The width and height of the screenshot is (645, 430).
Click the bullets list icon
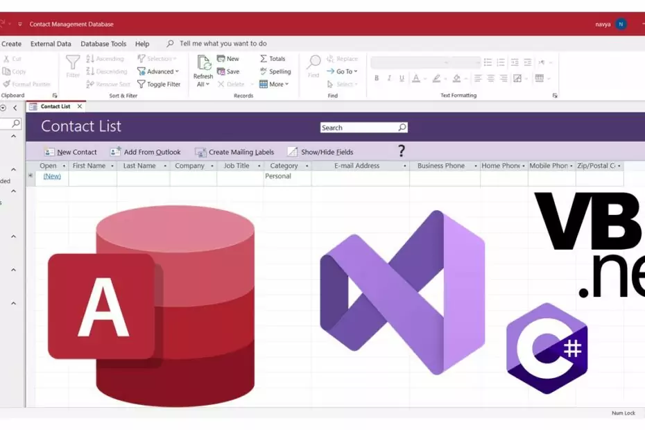[x=488, y=62]
